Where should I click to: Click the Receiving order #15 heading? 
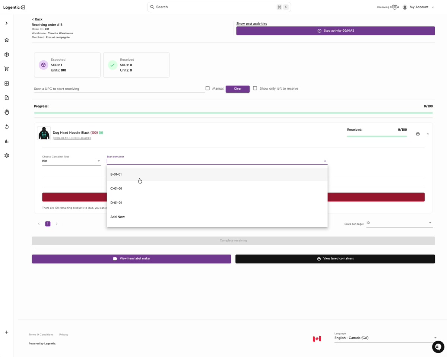pos(47,25)
